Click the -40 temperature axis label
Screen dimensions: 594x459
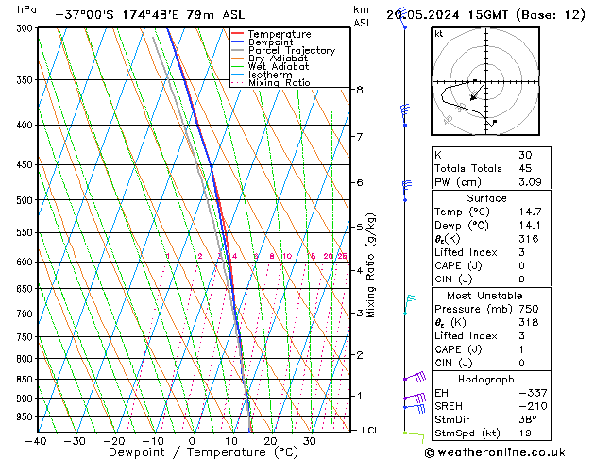coord(36,441)
